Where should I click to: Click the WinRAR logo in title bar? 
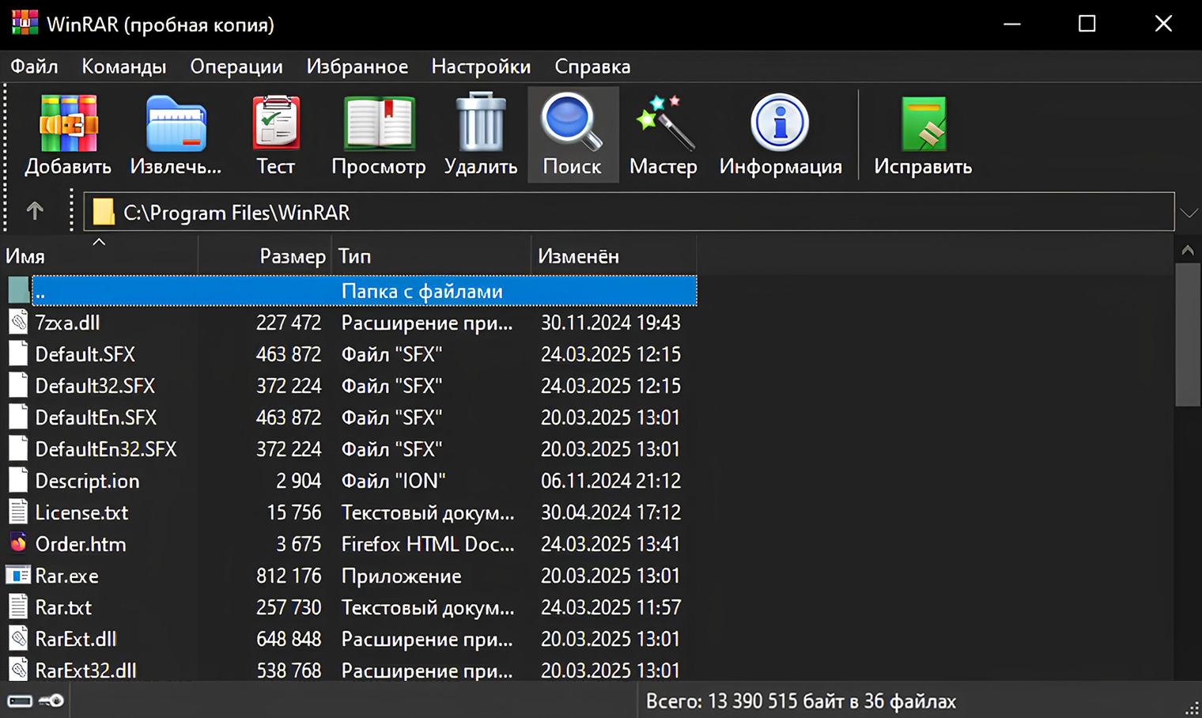coord(25,22)
